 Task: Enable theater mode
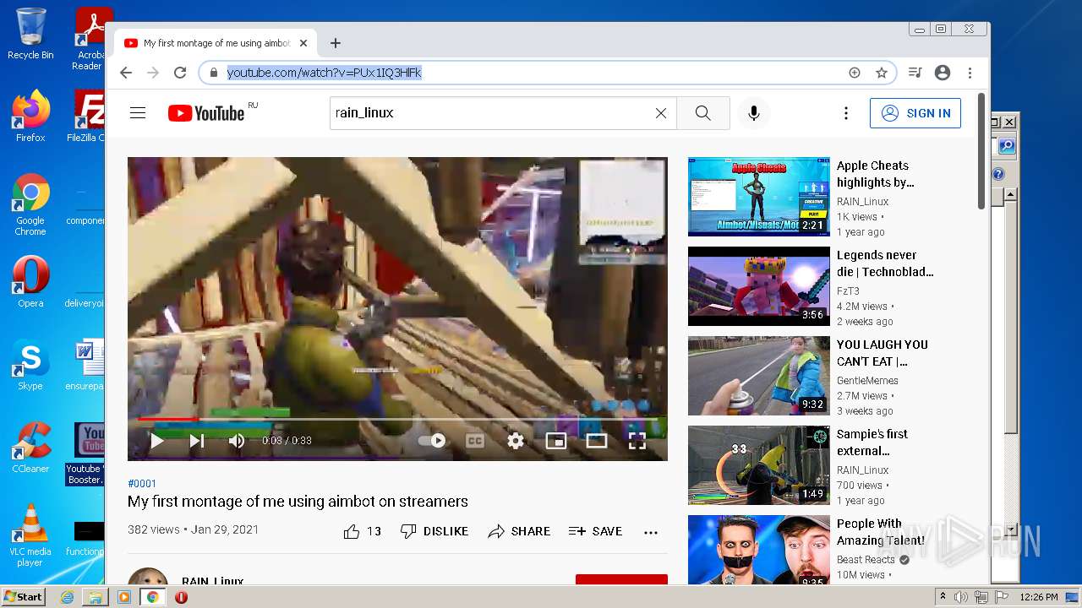pos(597,440)
